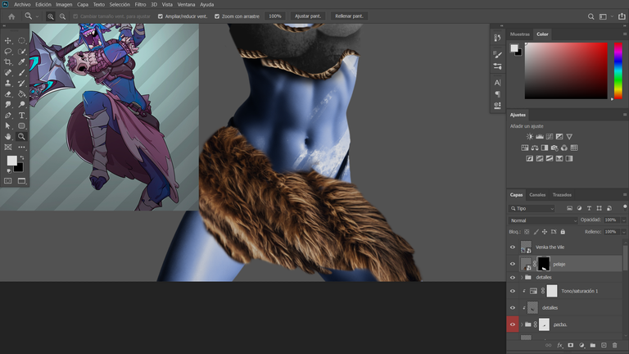629x354 pixels.
Task: Open the Capas panel options menu
Action: point(625,195)
